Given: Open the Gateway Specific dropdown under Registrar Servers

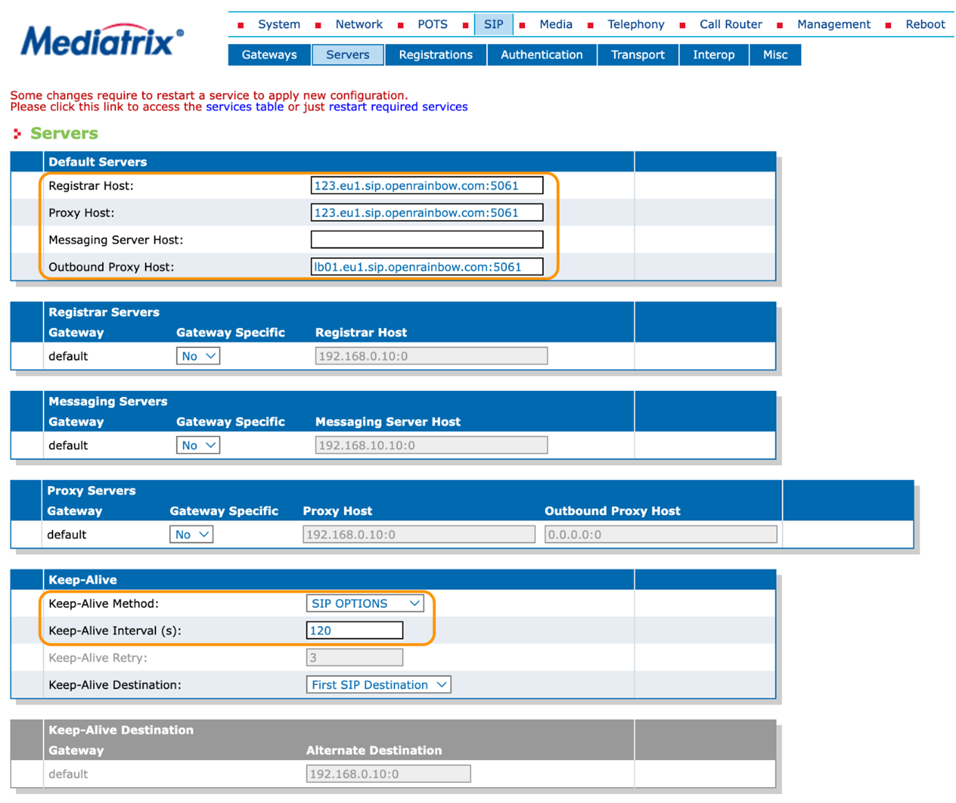Looking at the screenshot, I should coord(198,356).
